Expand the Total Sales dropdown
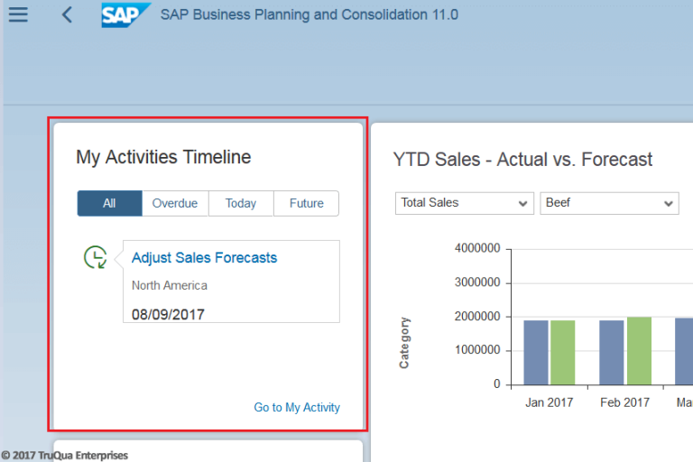Viewport: 693px width, 462px height. click(465, 203)
